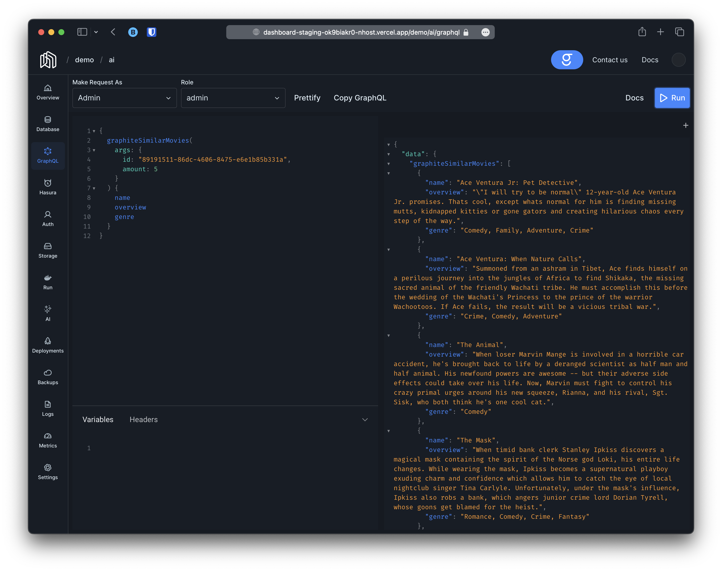Screen dimensions: 722x571
Task: Collapse the Variables panel chevron
Action: coord(365,420)
